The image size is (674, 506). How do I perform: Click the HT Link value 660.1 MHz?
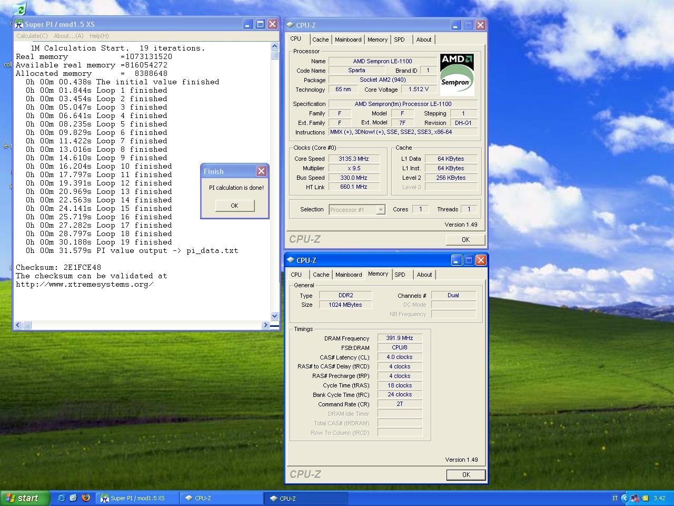(354, 187)
